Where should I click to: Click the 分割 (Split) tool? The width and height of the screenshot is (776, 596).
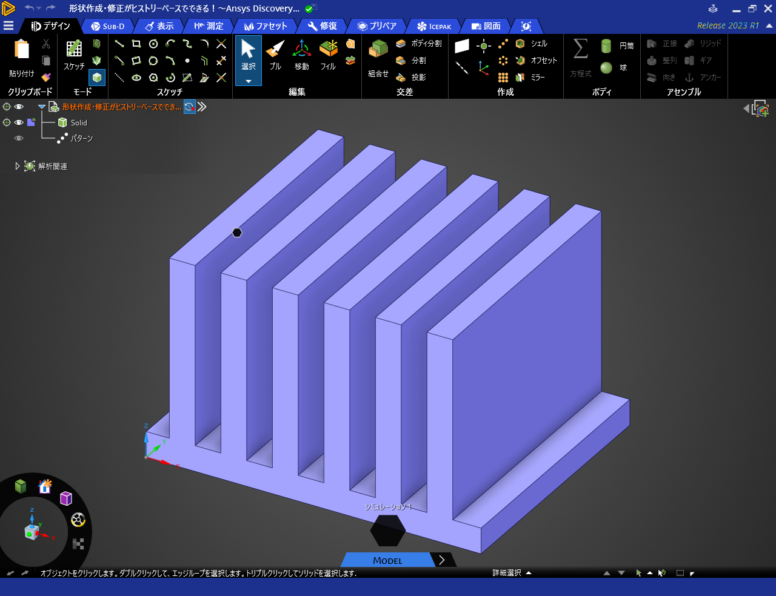point(411,61)
